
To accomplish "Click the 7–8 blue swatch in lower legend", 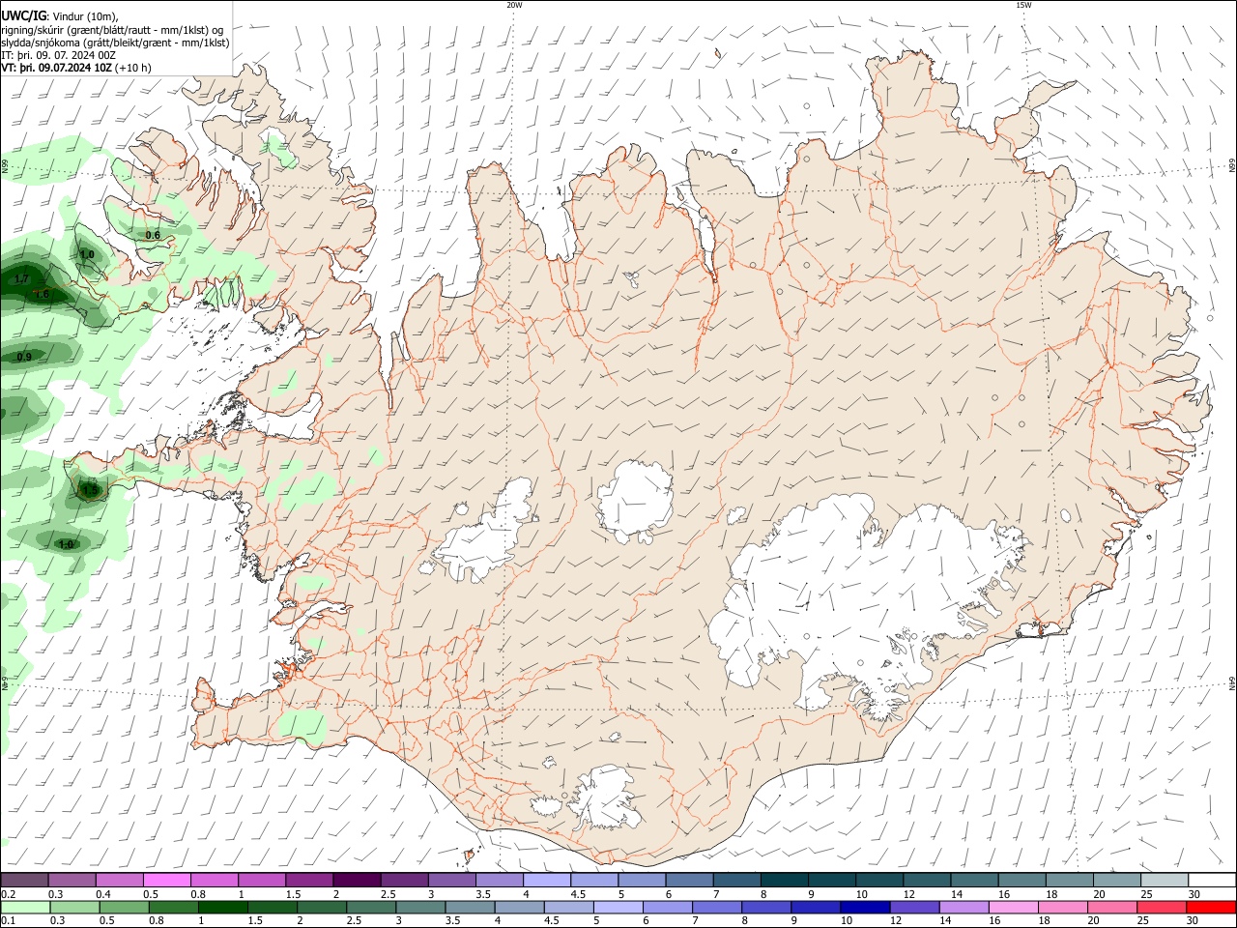I will point(716,907).
